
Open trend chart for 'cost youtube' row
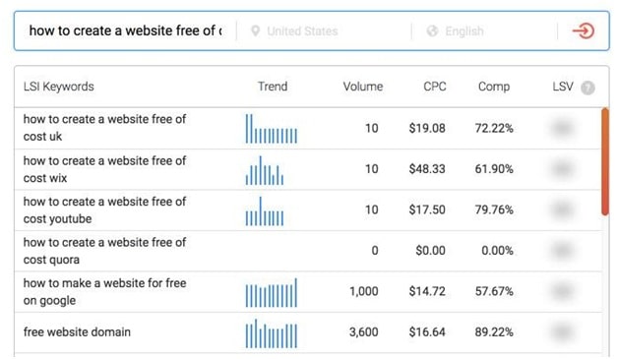[x=265, y=211]
